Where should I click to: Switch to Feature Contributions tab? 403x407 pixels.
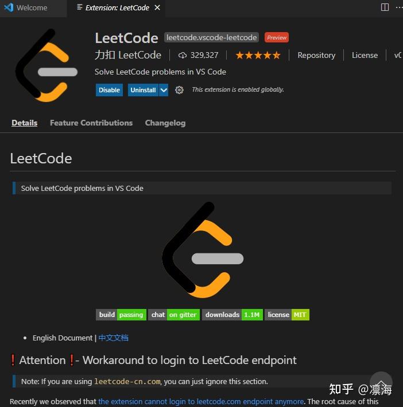[x=91, y=123]
